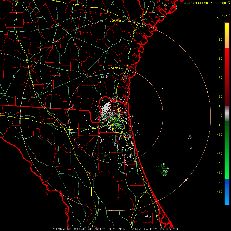This screenshot has height=231, width=231.
Task: Select the -50 value on velocity scale
Action: [x=219, y=163]
